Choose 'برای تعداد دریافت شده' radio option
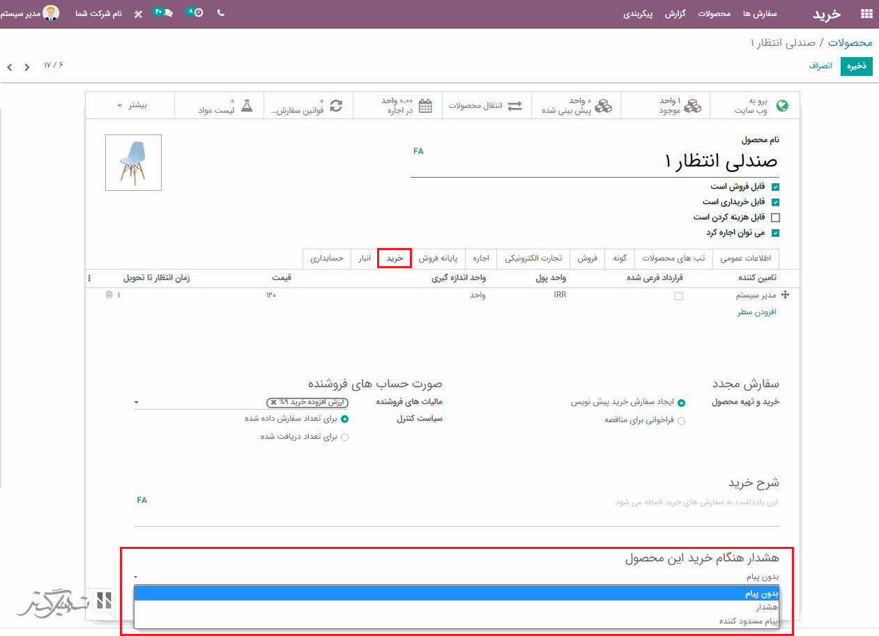Viewport: 879px width, 636px height. click(344, 437)
